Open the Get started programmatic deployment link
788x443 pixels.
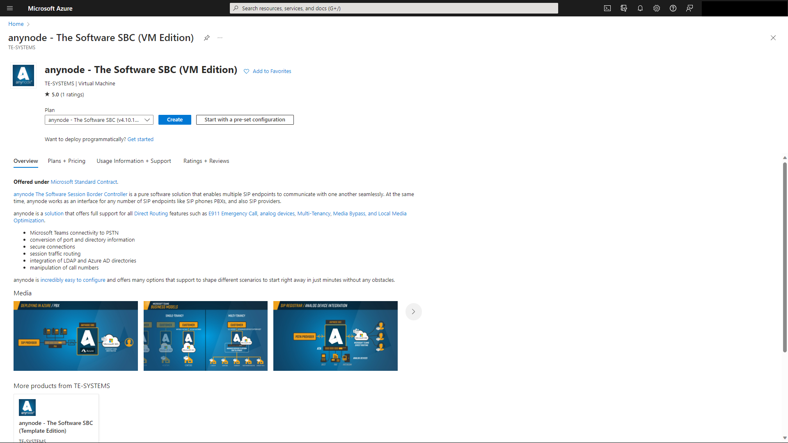[140, 139]
